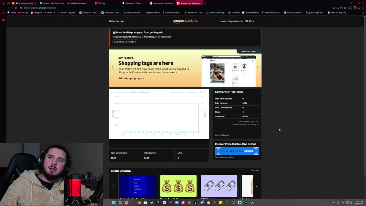Image resolution: width=366 pixels, height=206 pixels.
Task: Toggle Clicks legend in earnings chart
Action: point(204,92)
